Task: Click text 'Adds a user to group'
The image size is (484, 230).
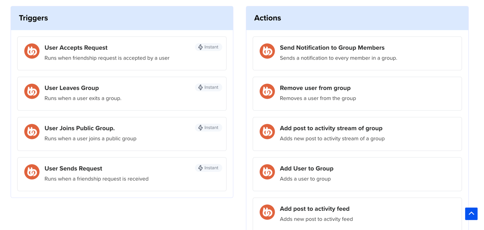Action: pos(305,179)
